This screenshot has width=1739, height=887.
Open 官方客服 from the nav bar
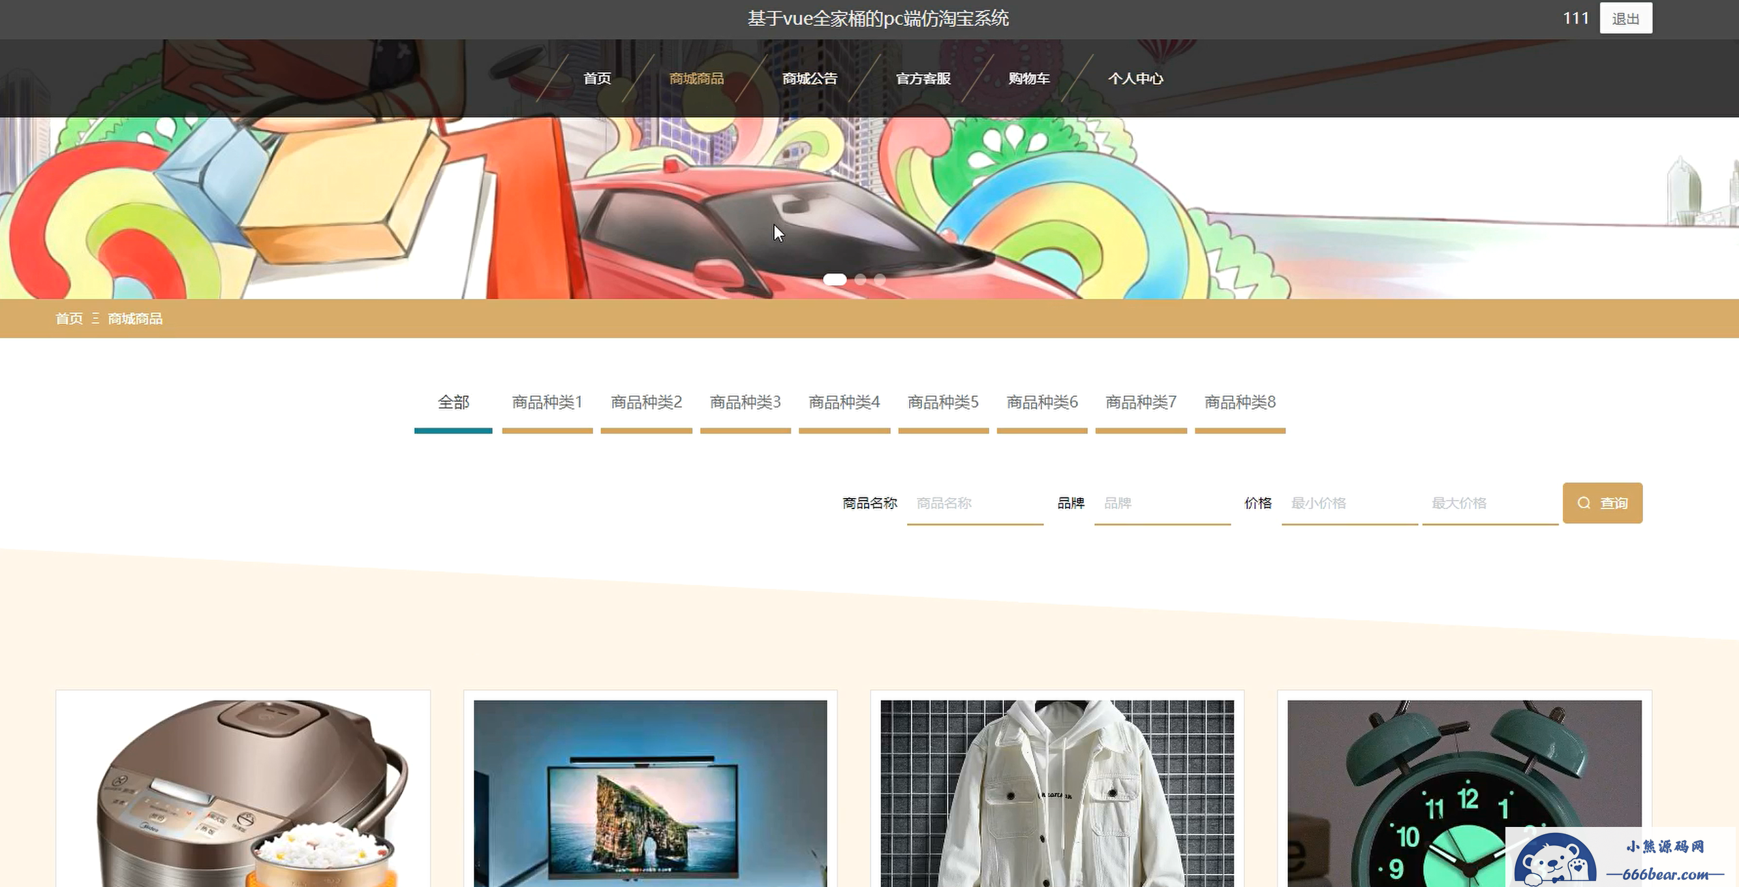pos(923,78)
